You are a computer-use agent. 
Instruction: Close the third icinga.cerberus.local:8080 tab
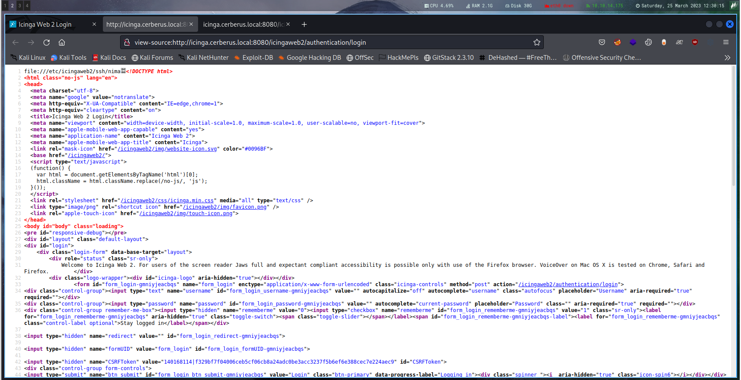tap(288, 25)
